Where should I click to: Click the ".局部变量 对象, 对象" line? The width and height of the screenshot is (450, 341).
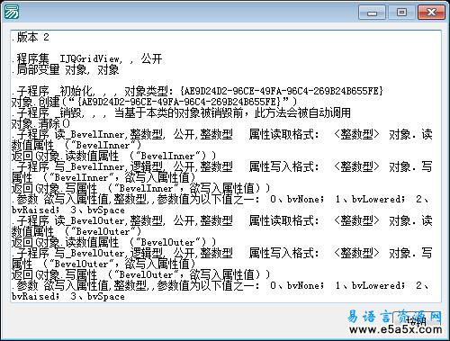pyautogui.click(x=66, y=69)
